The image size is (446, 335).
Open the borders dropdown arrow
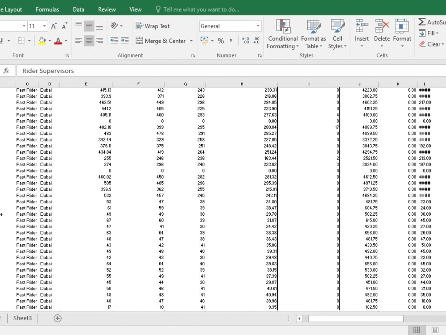(x=29, y=41)
